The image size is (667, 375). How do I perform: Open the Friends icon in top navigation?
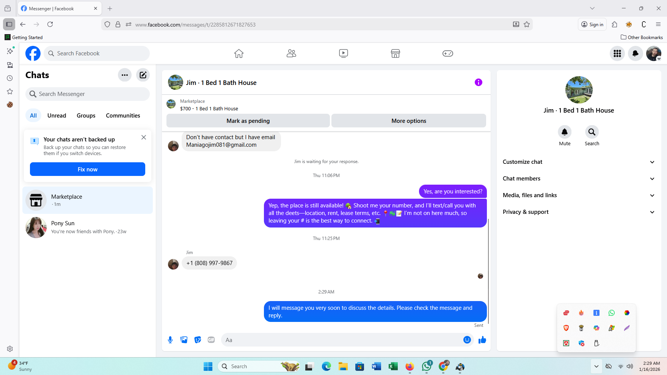tap(291, 53)
